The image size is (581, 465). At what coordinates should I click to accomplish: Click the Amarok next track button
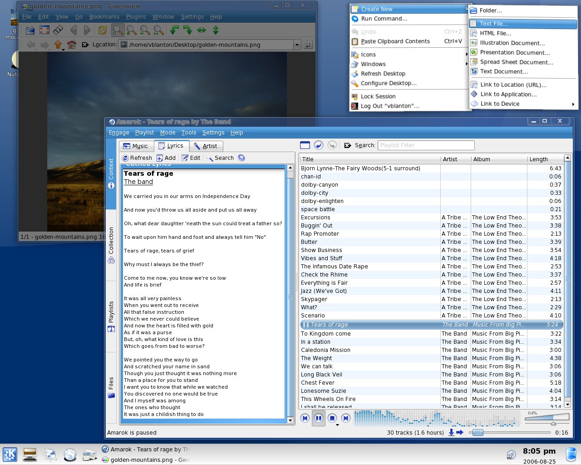click(346, 418)
